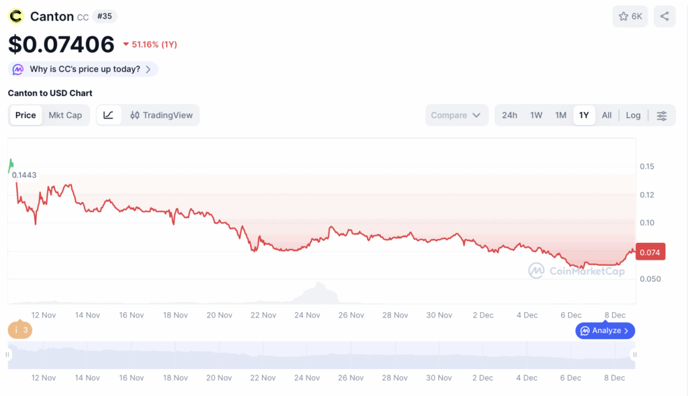Select the 1M time range tab
Image resolution: width=688 pixels, height=396 pixels.
pos(560,115)
